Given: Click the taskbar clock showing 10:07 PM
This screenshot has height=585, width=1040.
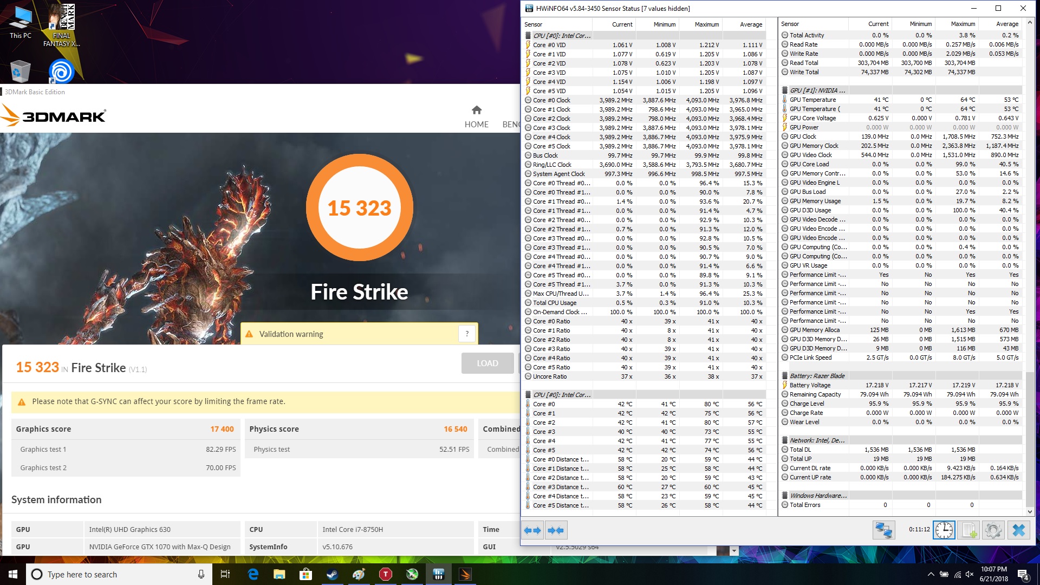Looking at the screenshot, I should (x=993, y=574).
